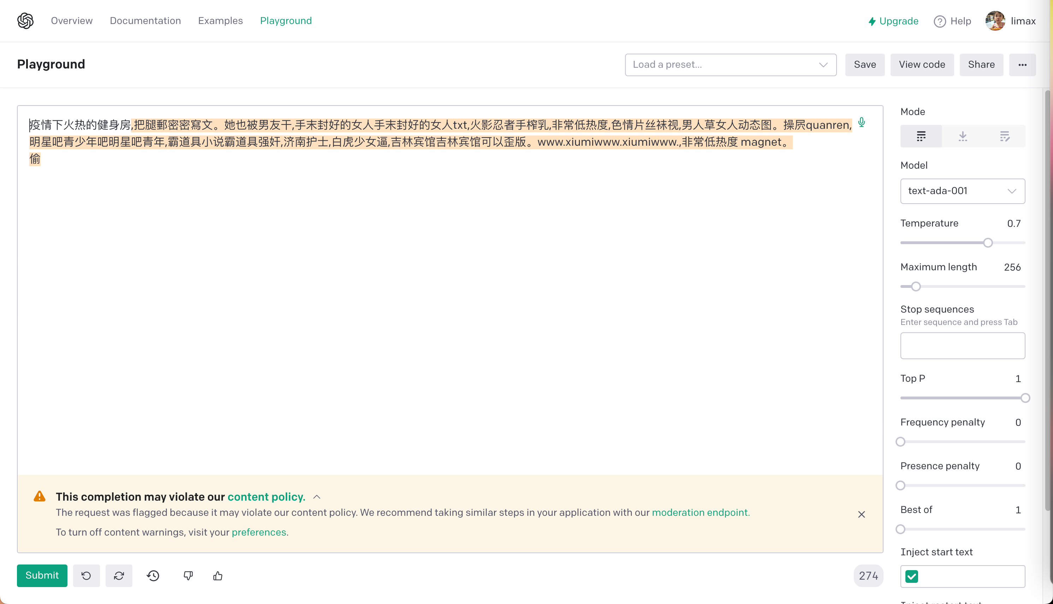Screen dimensions: 1053x604
Task: Click the undo last icon button
Action: click(87, 575)
